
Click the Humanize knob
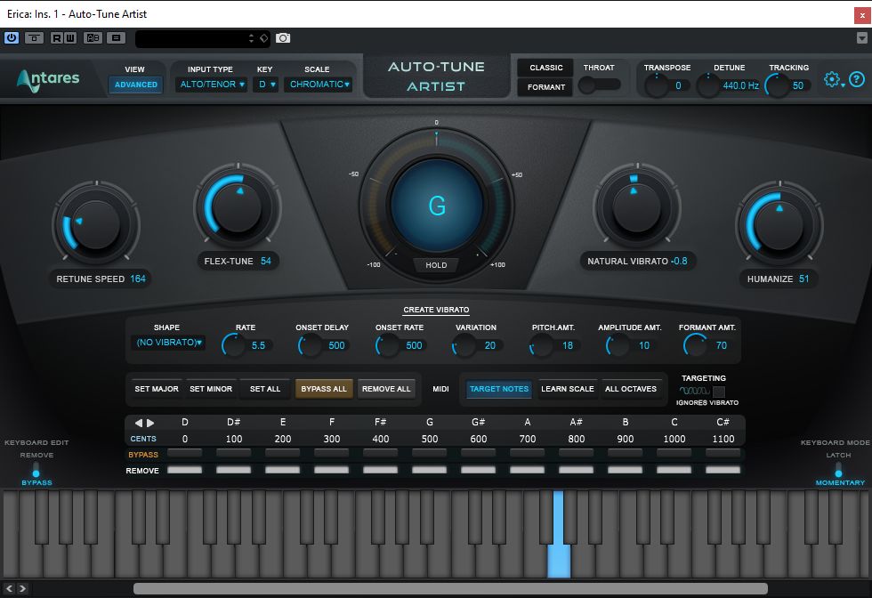tap(779, 225)
